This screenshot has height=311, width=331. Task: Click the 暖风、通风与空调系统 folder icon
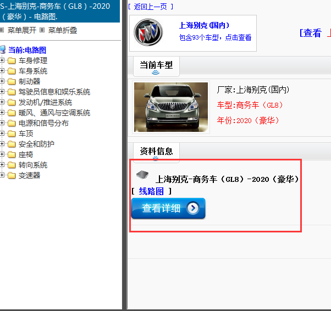12,113
